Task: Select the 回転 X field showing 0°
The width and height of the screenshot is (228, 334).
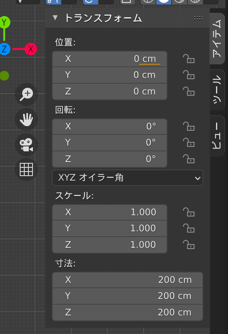Action: (110, 127)
